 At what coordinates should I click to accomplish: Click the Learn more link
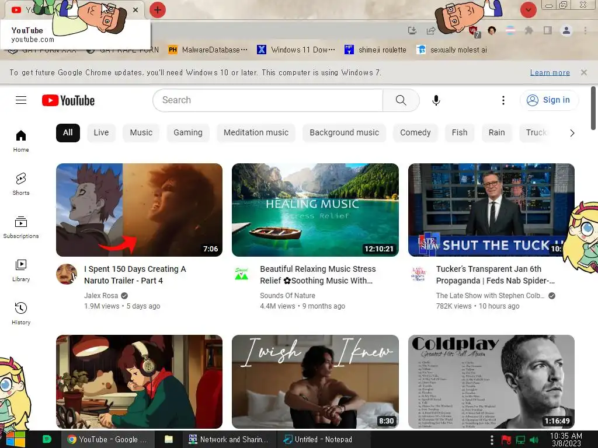[x=550, y=72]
